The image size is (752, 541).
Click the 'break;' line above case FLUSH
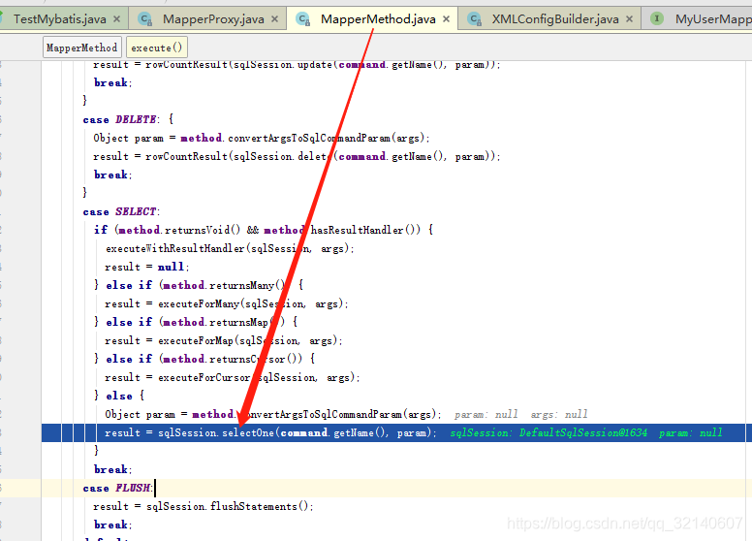coord(113,469)
